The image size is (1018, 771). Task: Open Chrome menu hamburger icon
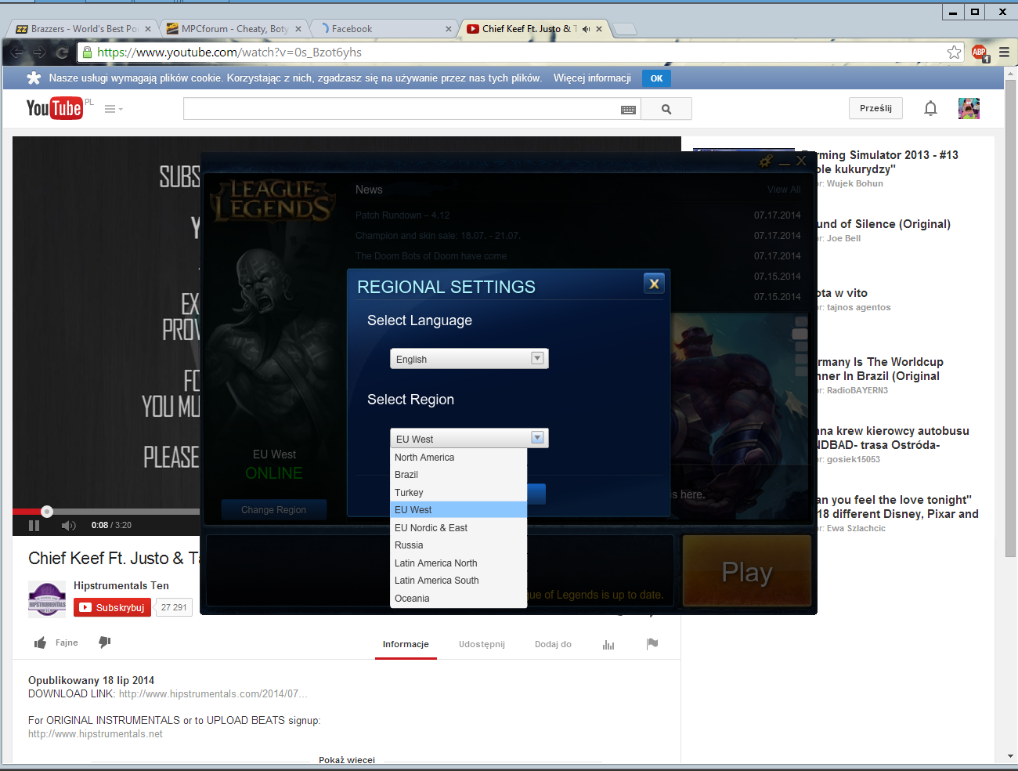point(1004,52)
